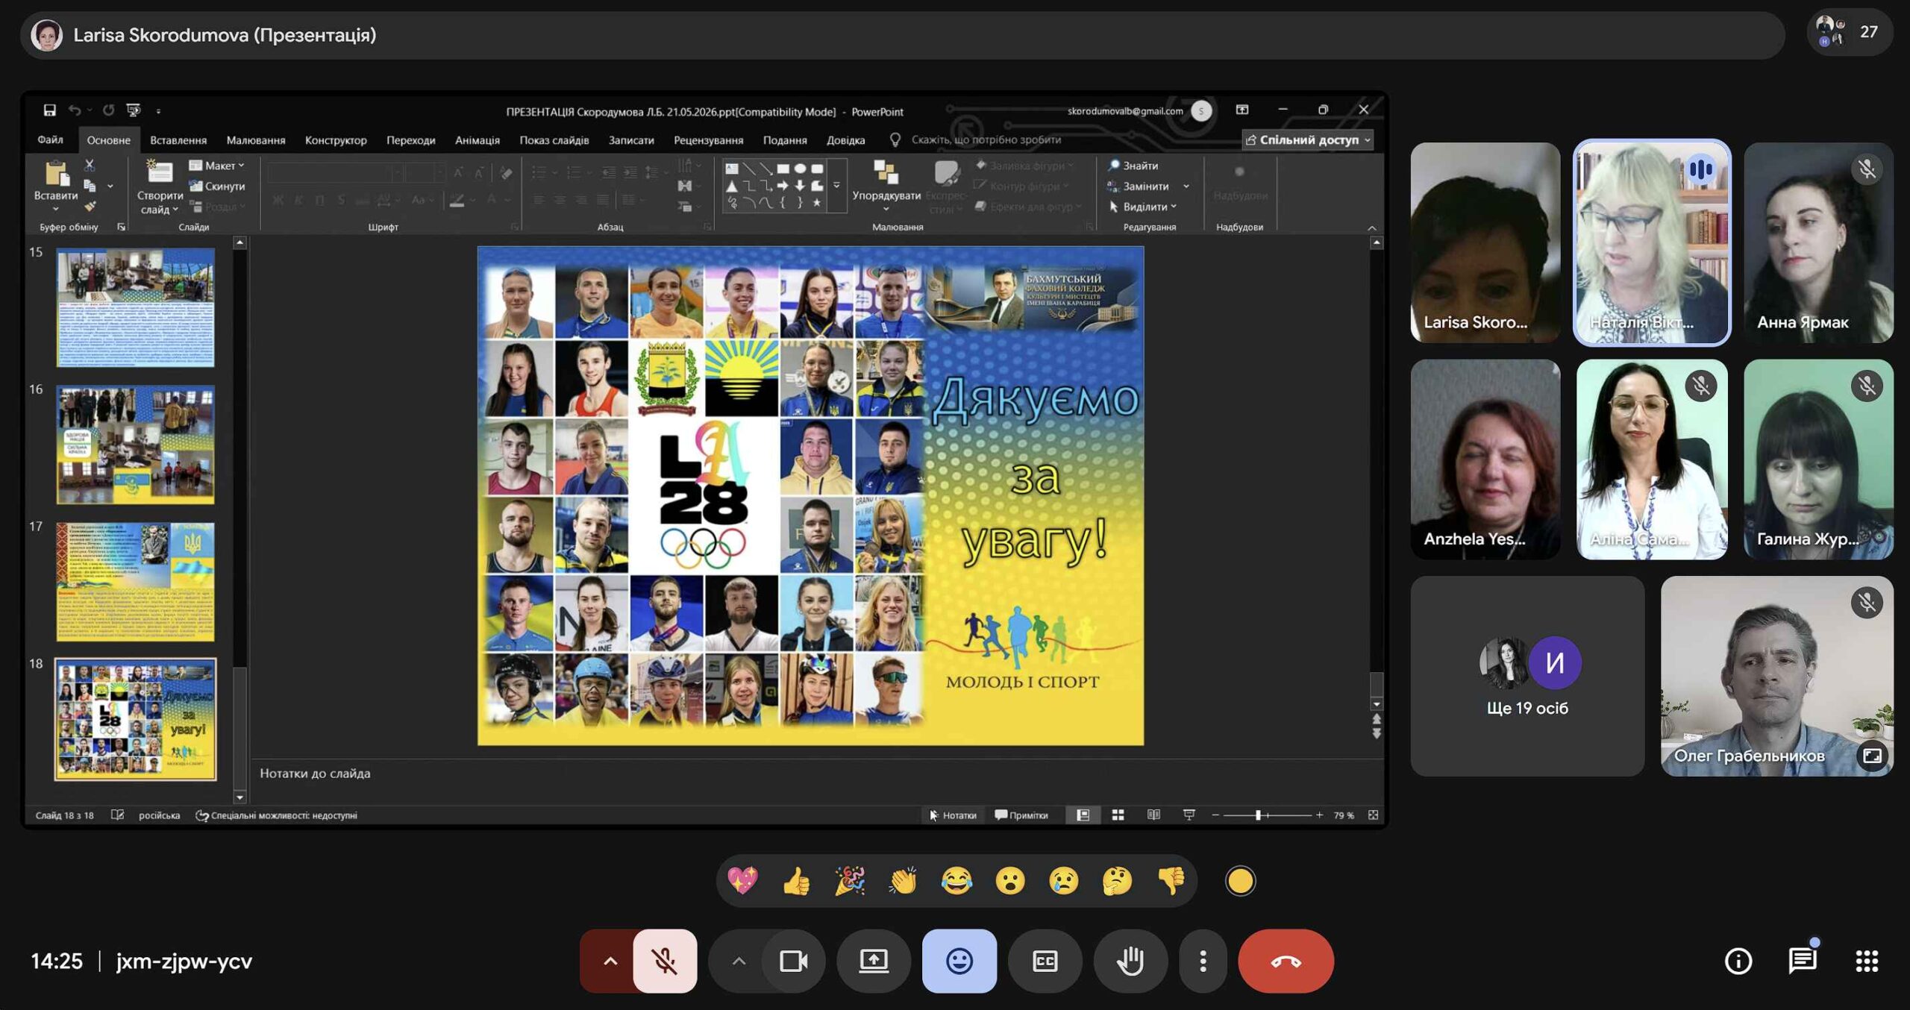The height and width of the screenshot is (1010, 1910).
Task: Send the party popper reaction
Action: click(850, 881)
